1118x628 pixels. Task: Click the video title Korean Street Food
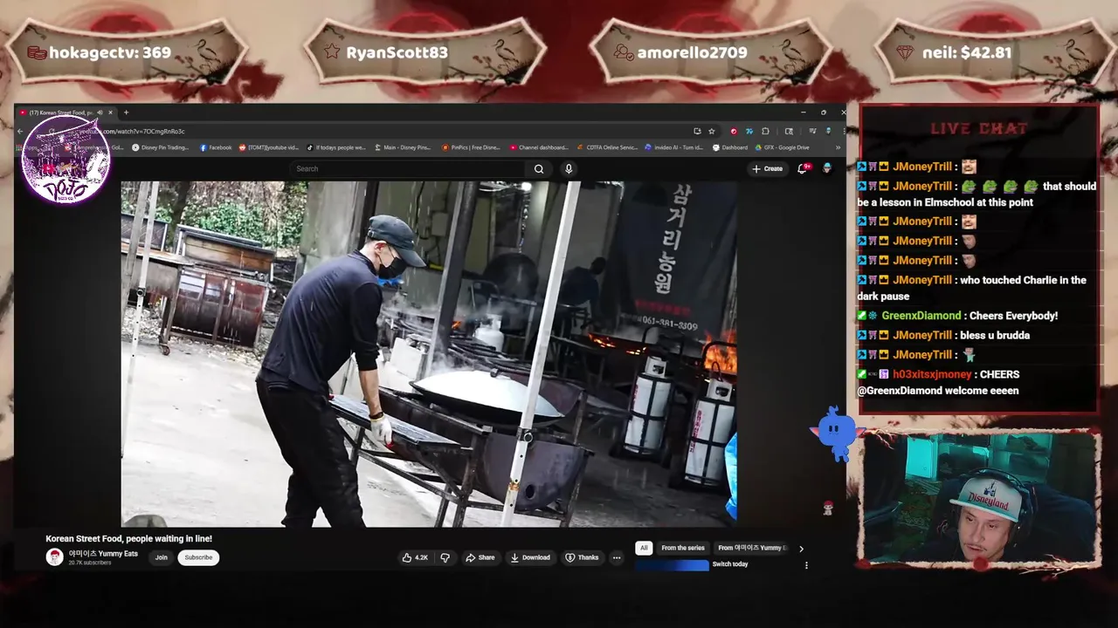point(128,539)
